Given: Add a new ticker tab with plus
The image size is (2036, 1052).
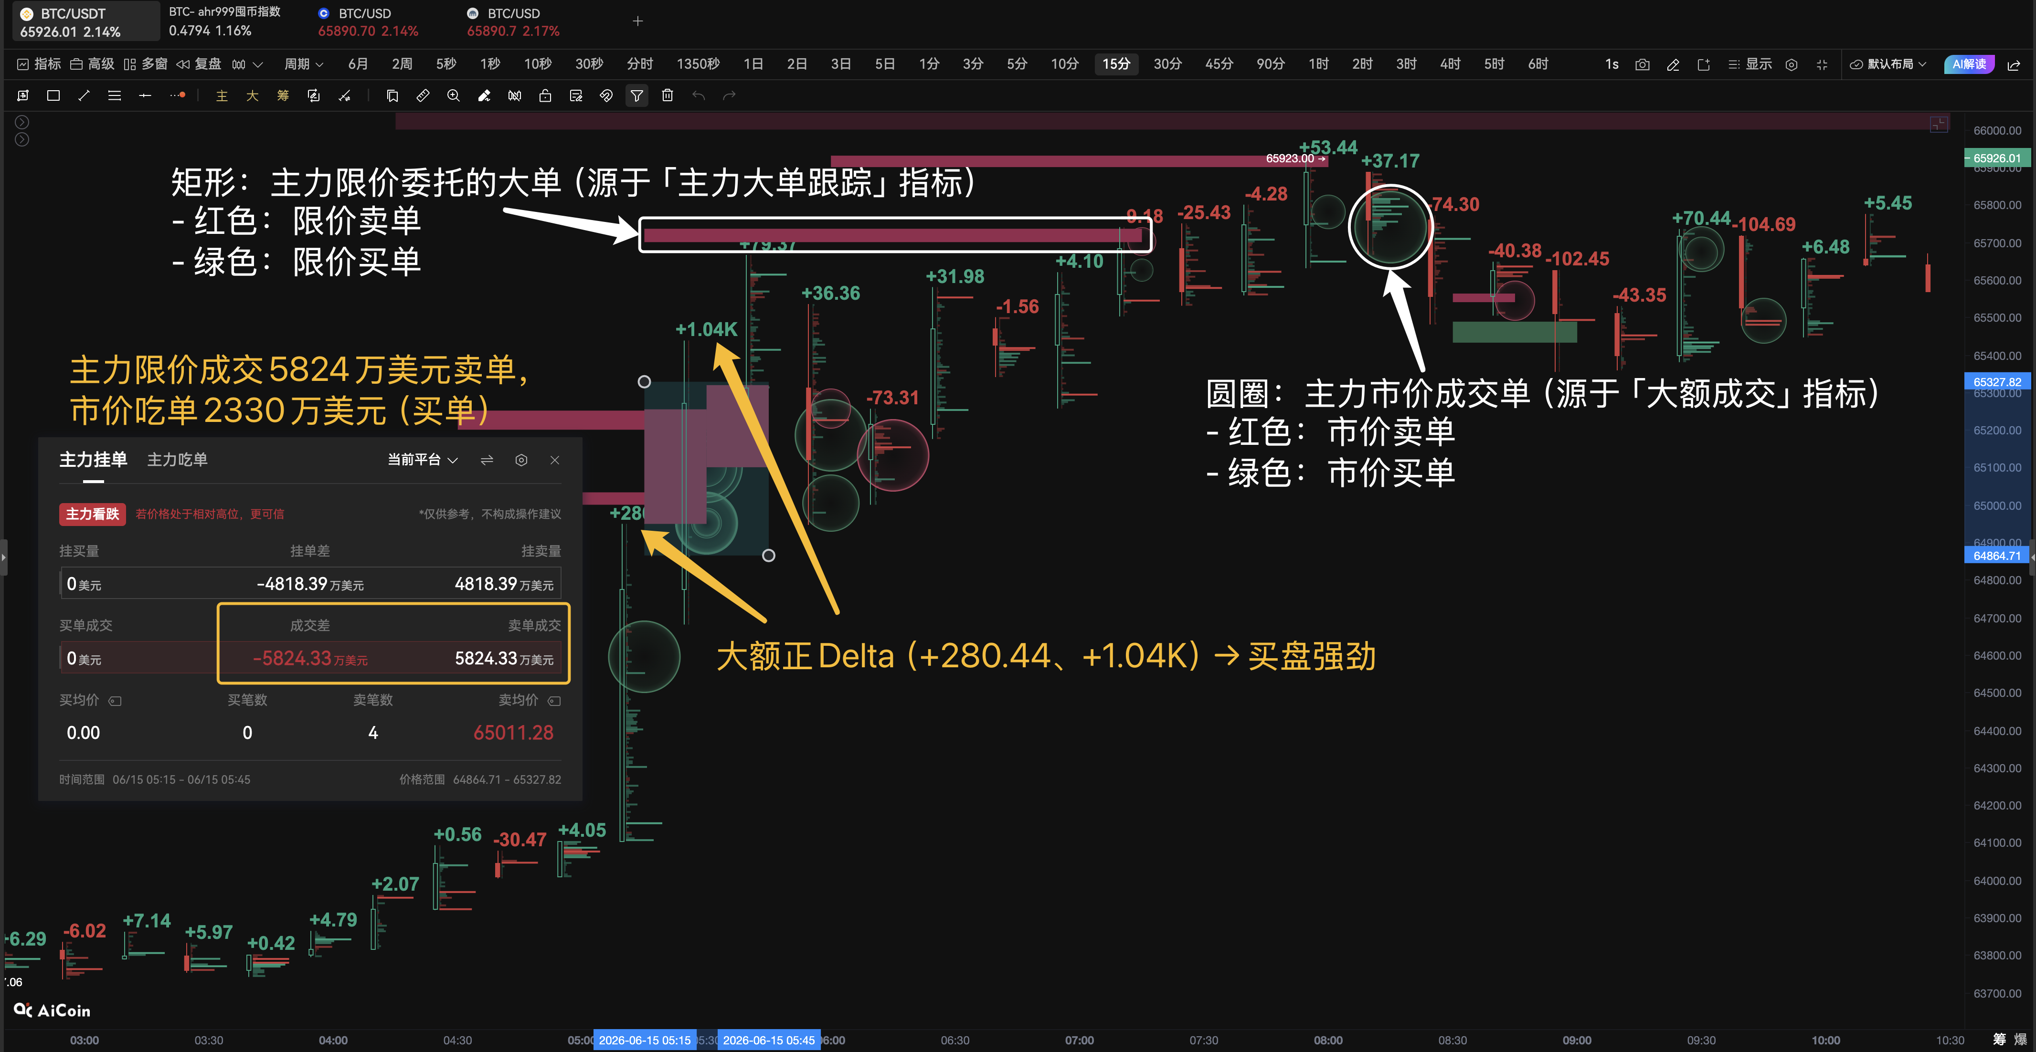Looking at the screenshot, I should 638,21.
